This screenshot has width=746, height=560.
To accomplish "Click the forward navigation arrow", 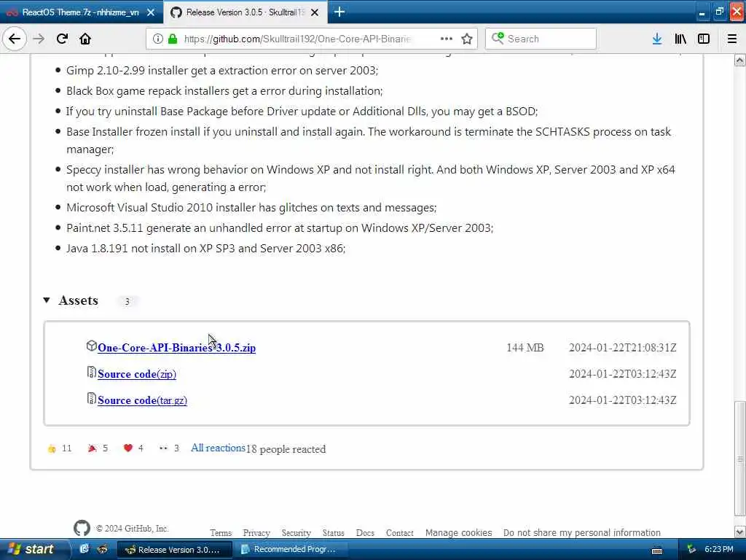I will click(x=39, y=39).
